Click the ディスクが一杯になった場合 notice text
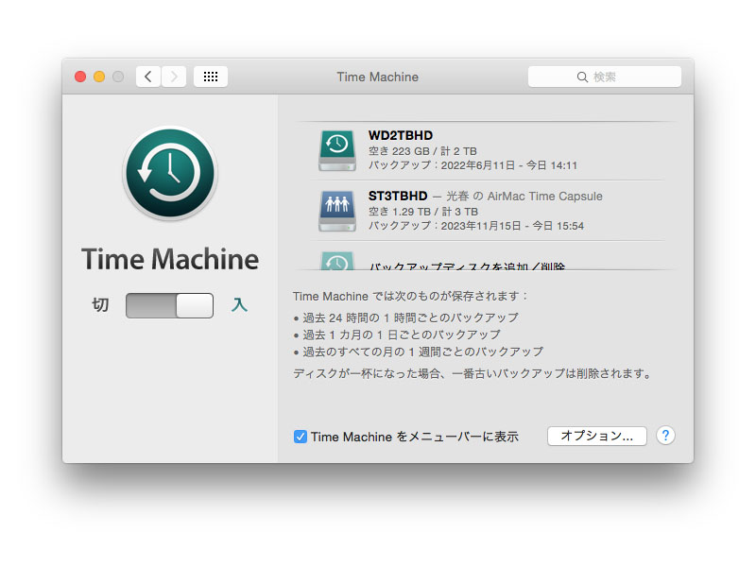 coord(472,373)
